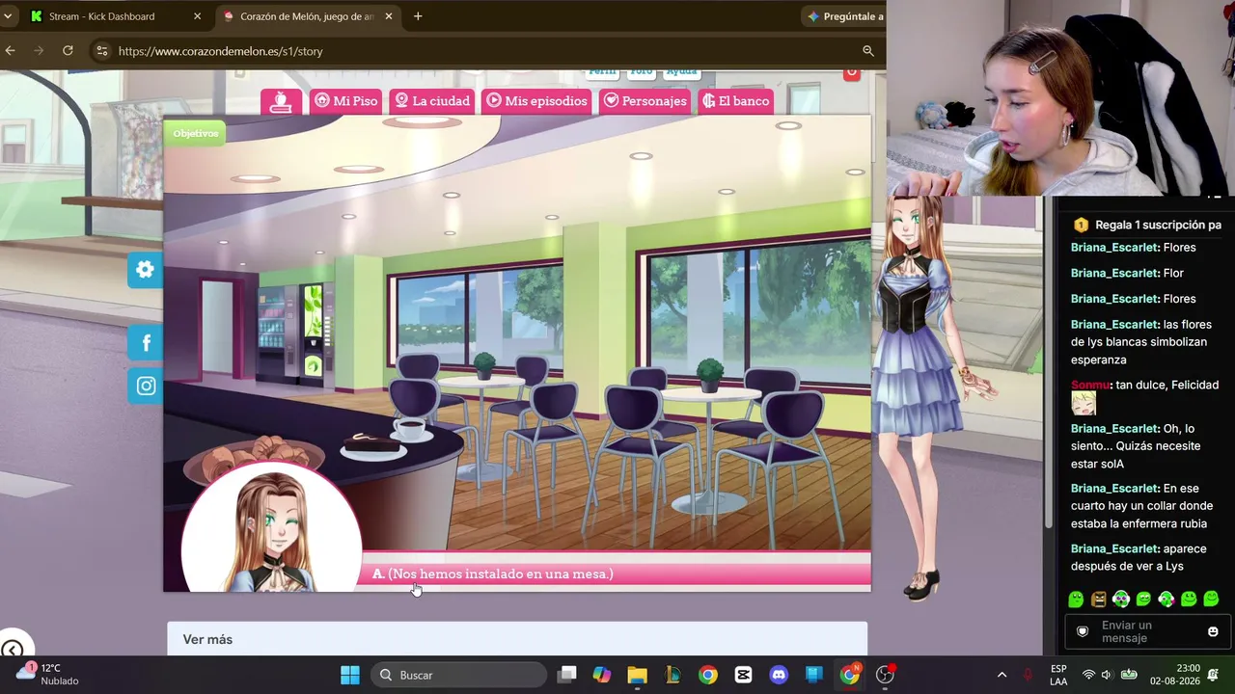Open Discord from the taskbar

coord(779,675)
